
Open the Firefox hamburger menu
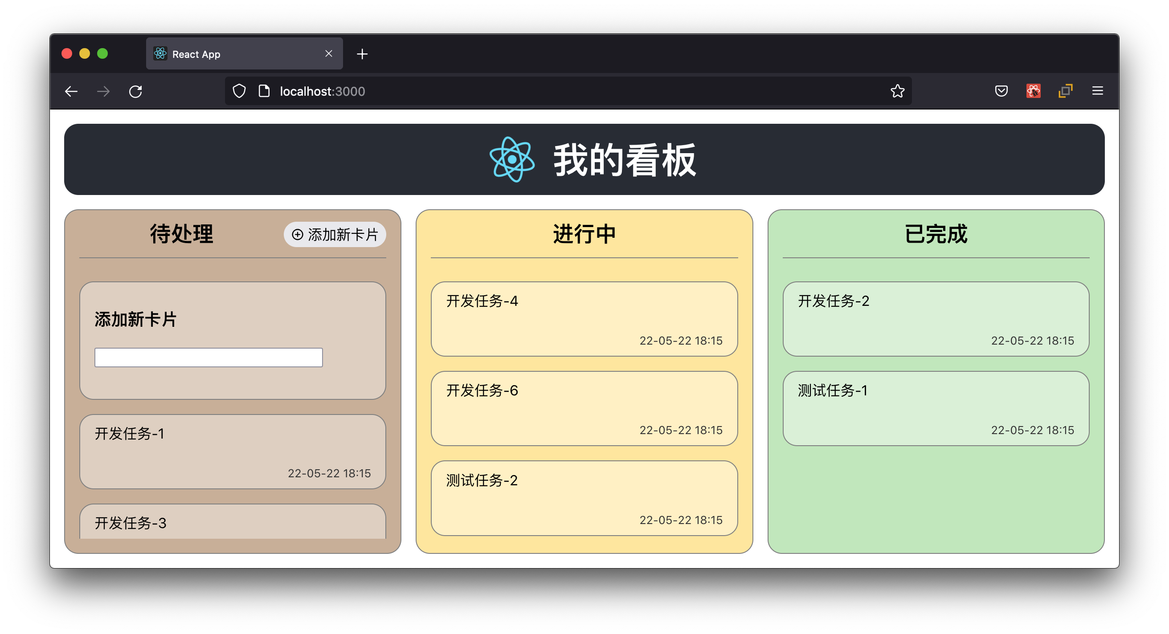[x=1097, y=91]
